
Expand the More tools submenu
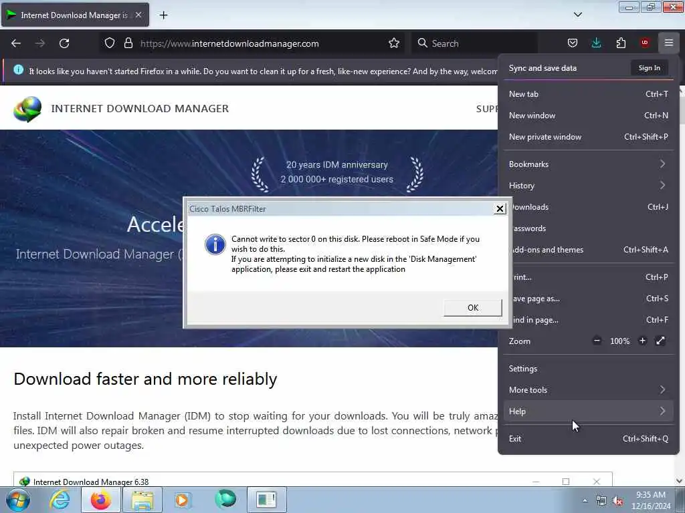(x=588, y=390)
